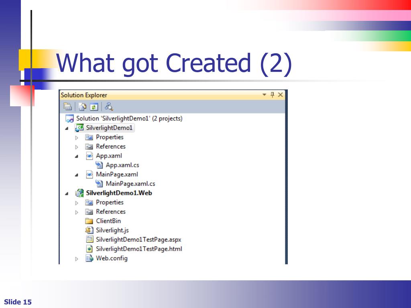The width and height of the screenshot is (411, 308).
Task: Select SilverlightDemo1TestPage.aspx
Action: (x=138, y=240)
